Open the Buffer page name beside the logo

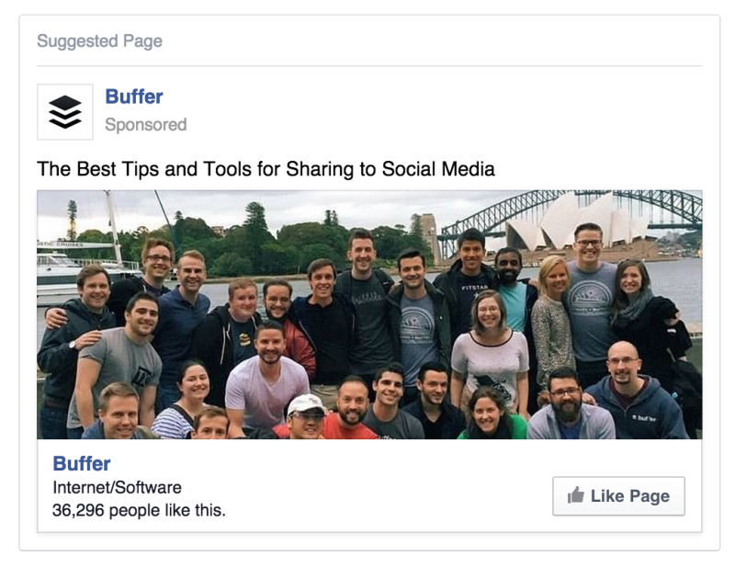tap(134, 96)
